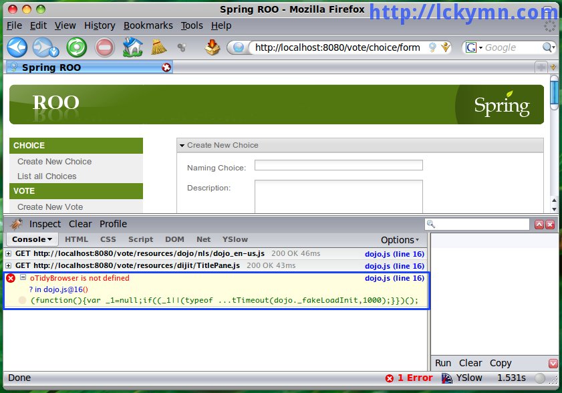
Task: Switch to the Firebug DOM tab
Action: click(x=174, y=239)
